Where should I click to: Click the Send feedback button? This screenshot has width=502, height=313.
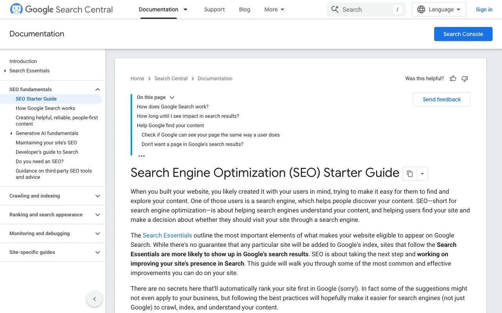tap(442, 99)
